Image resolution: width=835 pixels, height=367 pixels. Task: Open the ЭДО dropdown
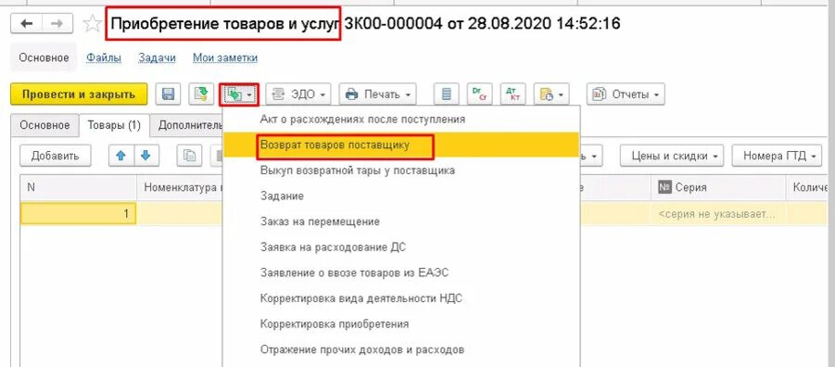(298, 95)
